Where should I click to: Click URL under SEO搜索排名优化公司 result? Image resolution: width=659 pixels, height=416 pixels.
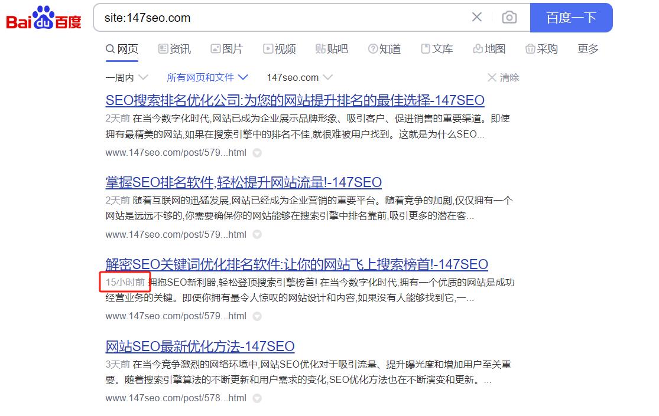pyautogui.click(x=176, y=153)
